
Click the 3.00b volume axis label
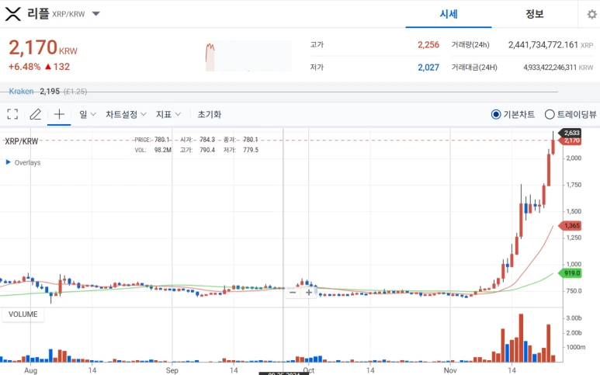point(574,318)
